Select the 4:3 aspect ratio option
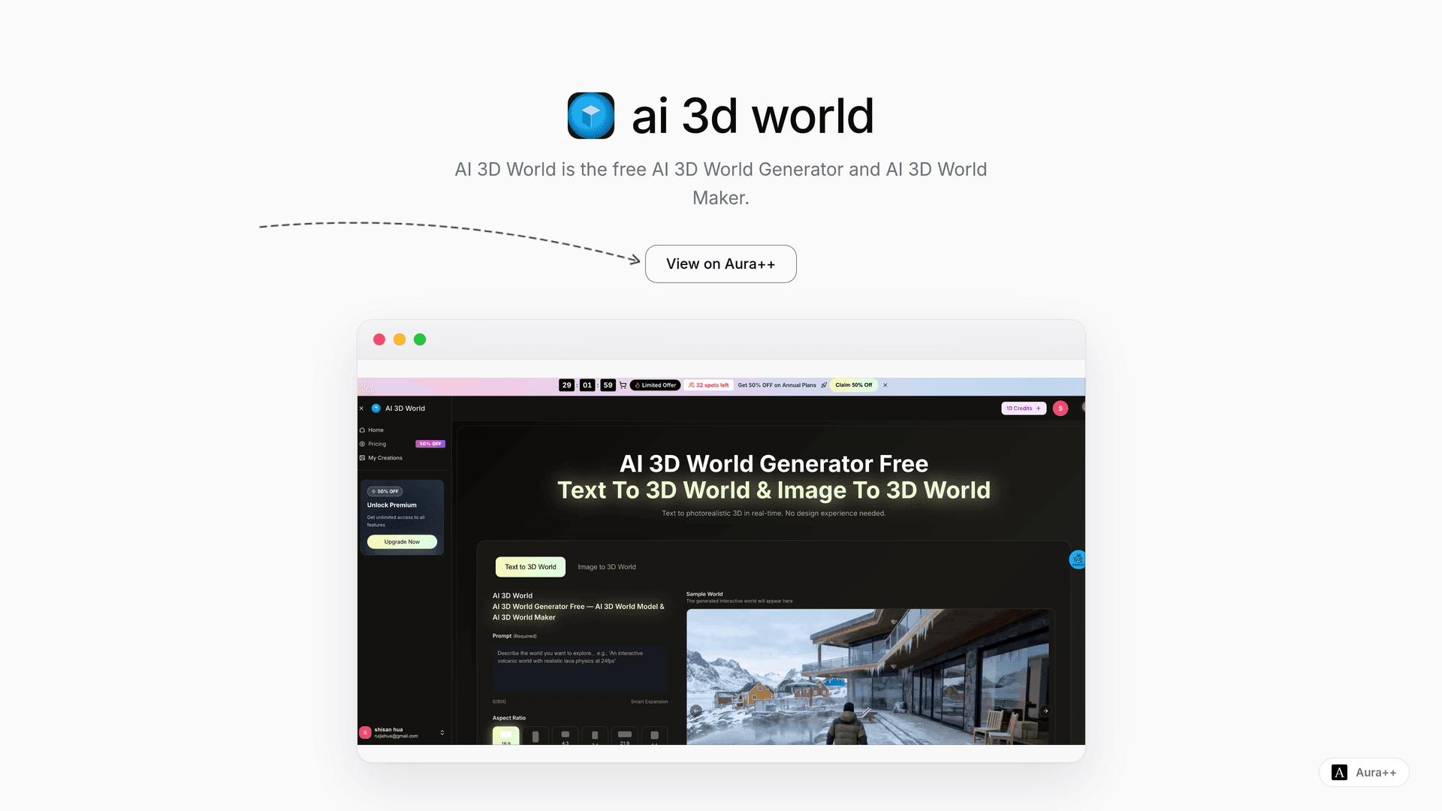 click(x=566, y=736)
